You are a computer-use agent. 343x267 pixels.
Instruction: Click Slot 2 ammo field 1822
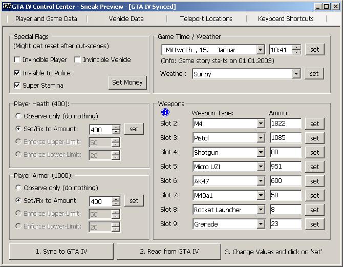[286, 124]
